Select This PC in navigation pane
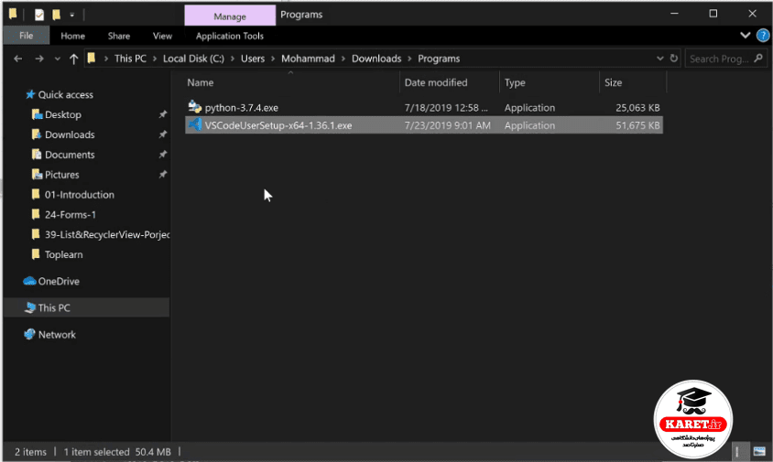773x462 pixels. [x=54, y=307]
